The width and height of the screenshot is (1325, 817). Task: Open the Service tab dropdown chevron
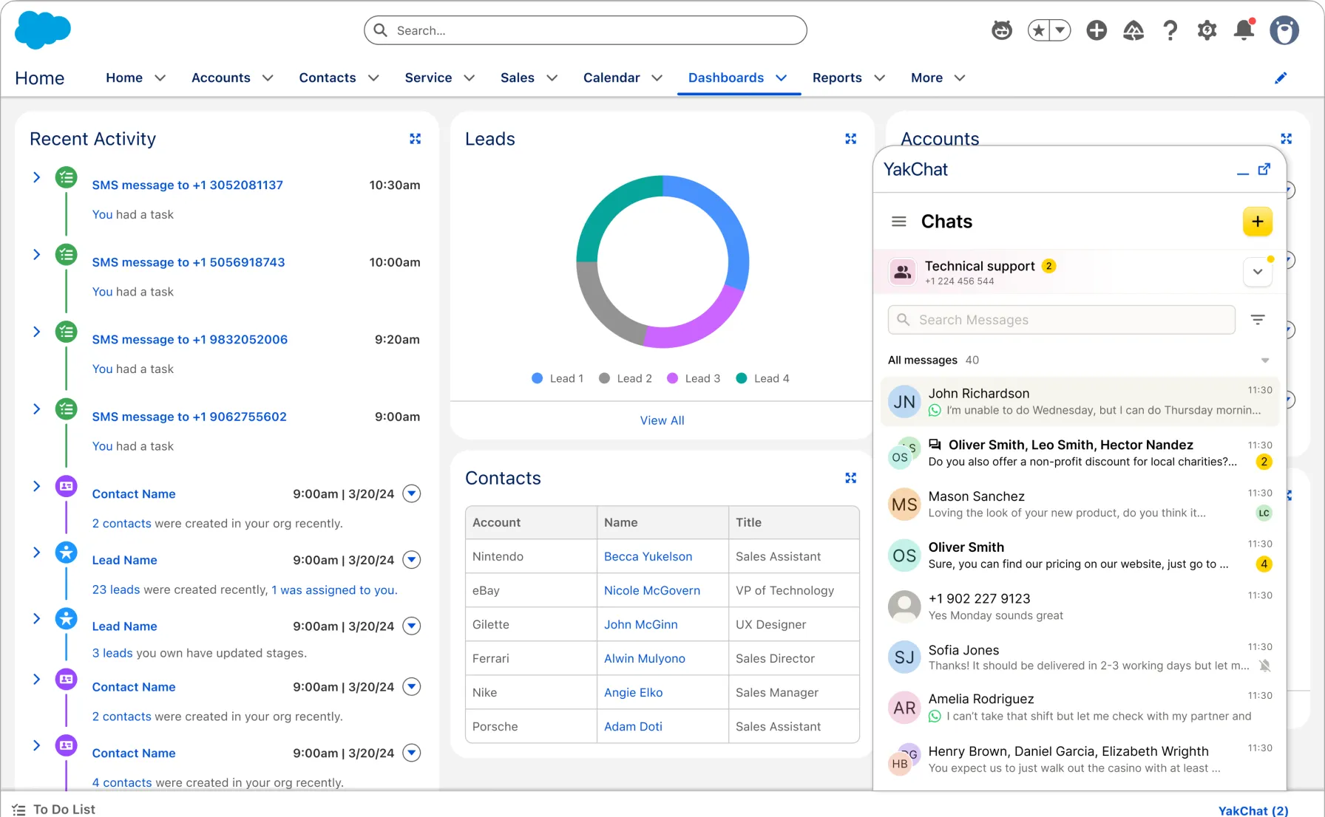point(469,78)
